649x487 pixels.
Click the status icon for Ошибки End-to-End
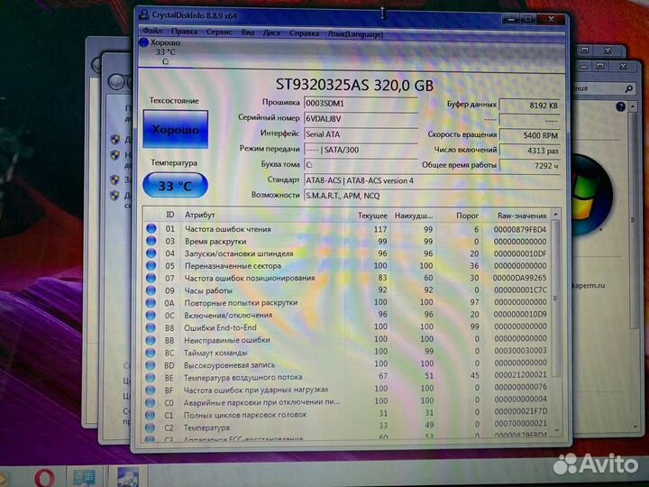[151, 327]
